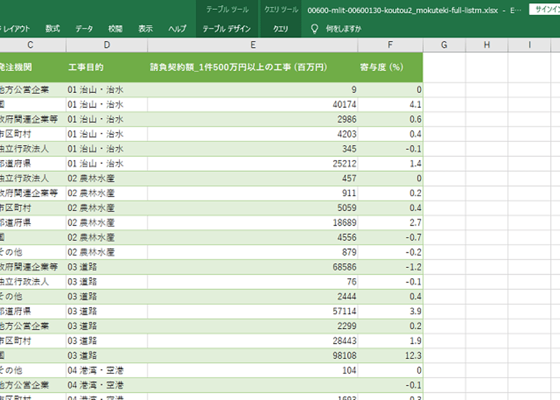Viewport: 560px width, 400px height.
Task: Select cell with value 457
Action: pyautogui.click(x=253, y=179)
